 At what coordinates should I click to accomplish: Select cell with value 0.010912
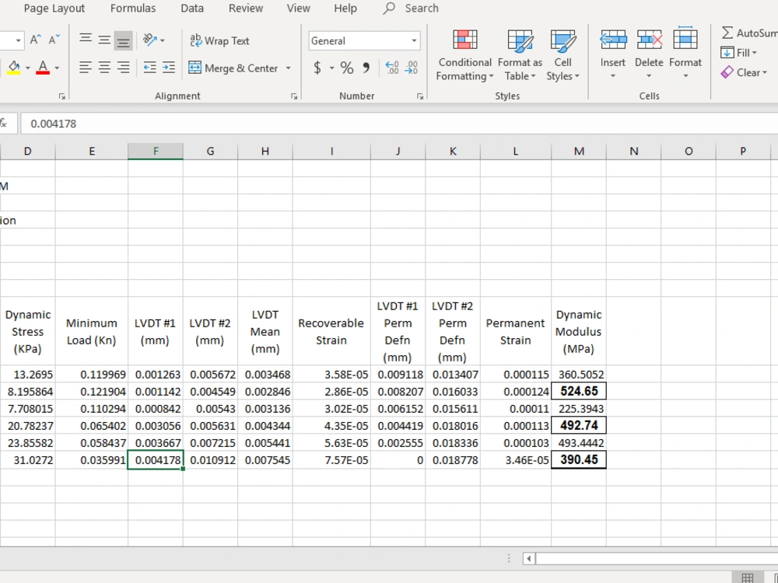coord(210,460)
